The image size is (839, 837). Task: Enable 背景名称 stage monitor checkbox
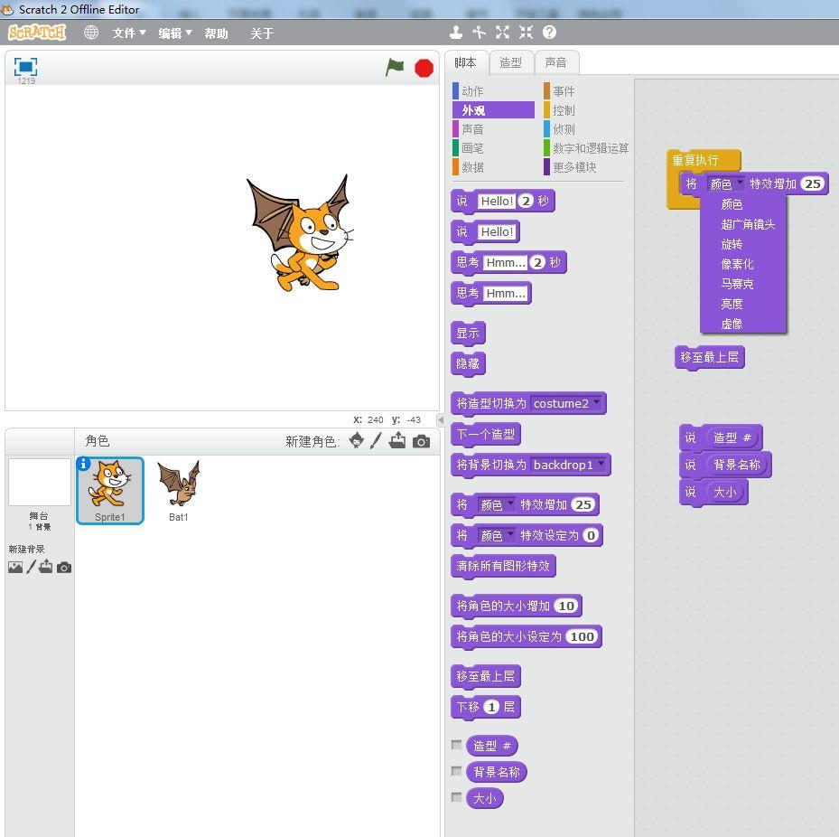point(456,771)
